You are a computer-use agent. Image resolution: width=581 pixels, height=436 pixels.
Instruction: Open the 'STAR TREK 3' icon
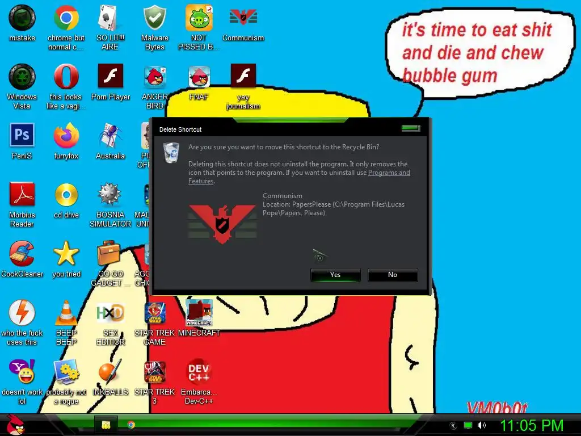tap(154, 372)
